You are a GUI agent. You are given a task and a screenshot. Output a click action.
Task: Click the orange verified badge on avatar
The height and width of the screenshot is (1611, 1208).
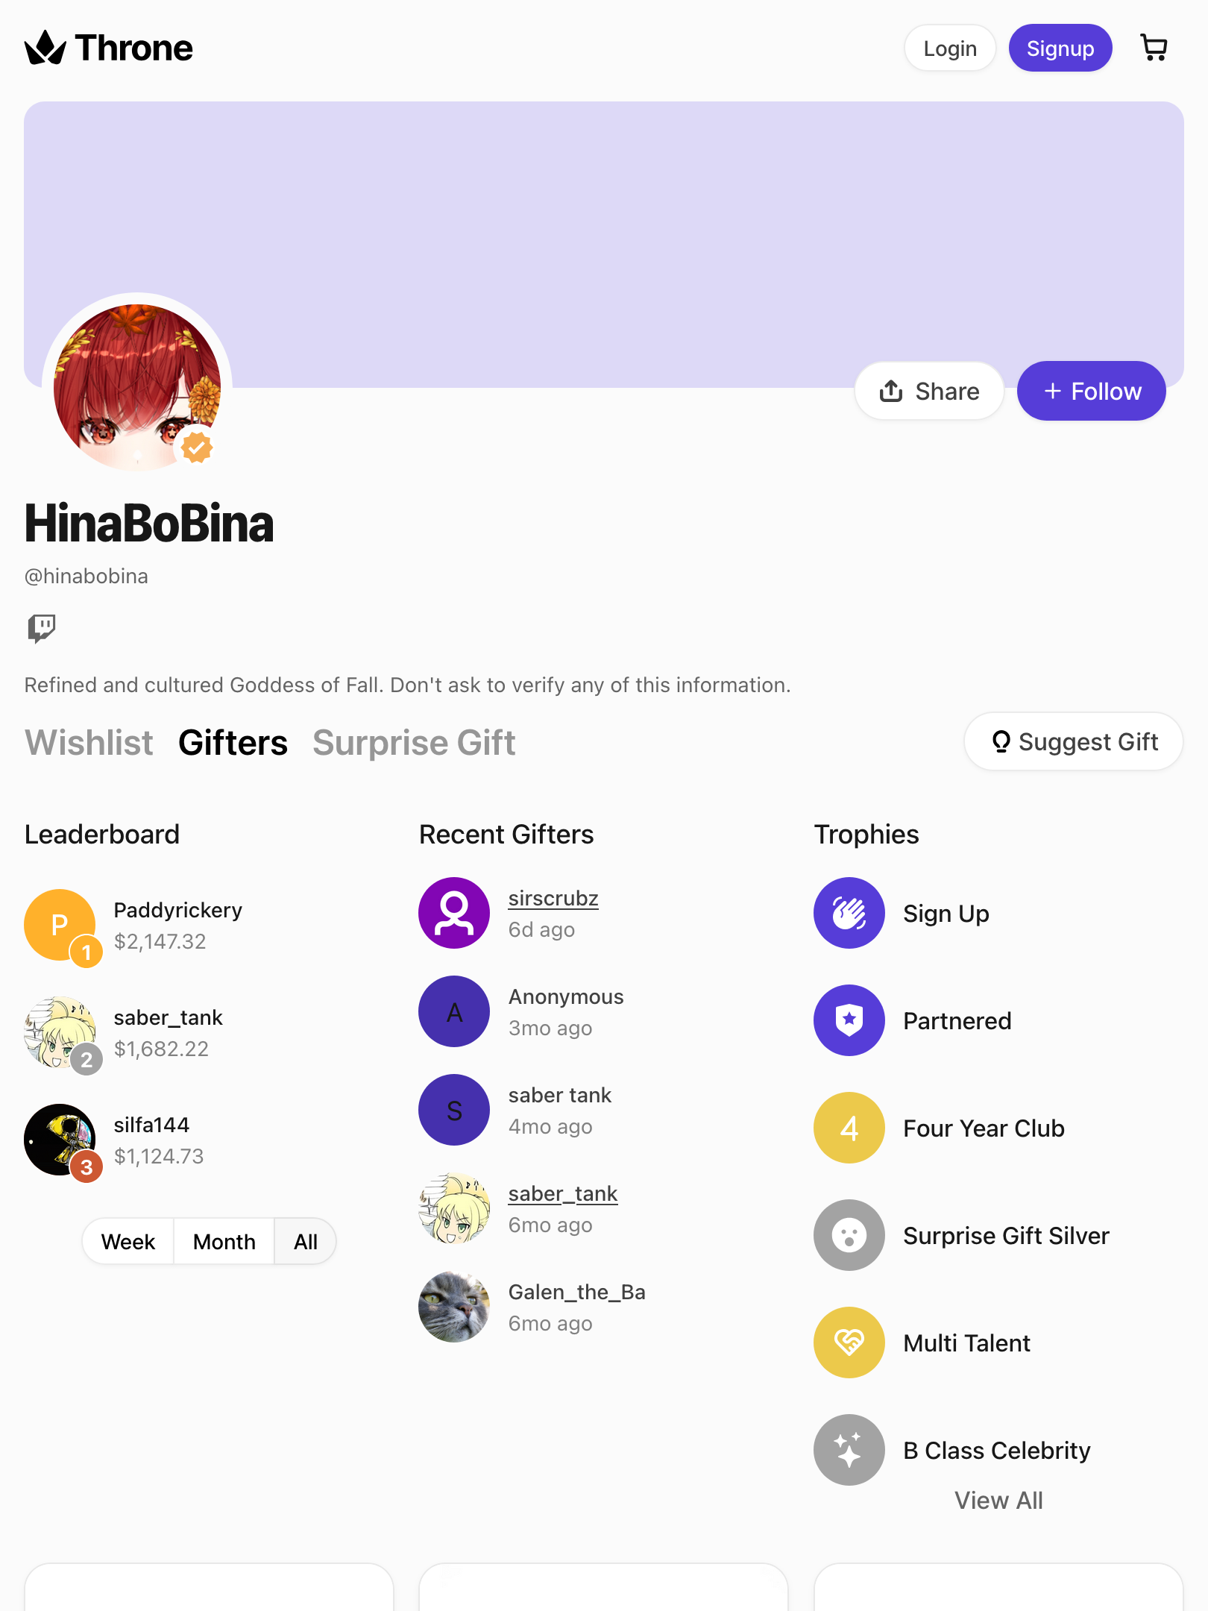tap(198, 447)
